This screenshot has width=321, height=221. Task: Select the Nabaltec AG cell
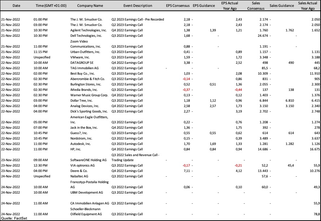(79, 176)
